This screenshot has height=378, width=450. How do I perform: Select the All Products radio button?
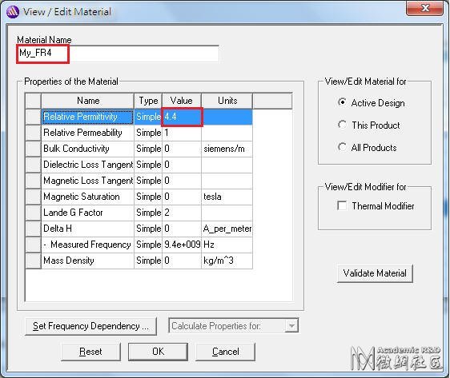tap(342, 147)
